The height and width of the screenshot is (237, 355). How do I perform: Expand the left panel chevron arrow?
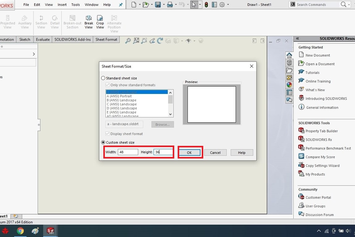click(x=34, y=54)
